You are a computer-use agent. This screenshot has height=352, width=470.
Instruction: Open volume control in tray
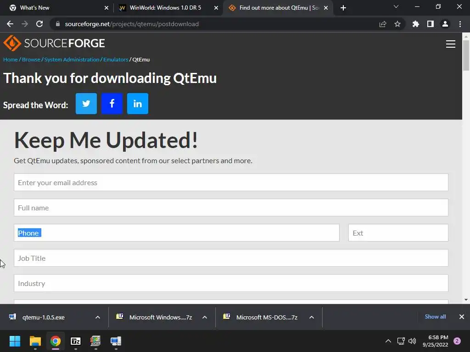click(412, 341)
